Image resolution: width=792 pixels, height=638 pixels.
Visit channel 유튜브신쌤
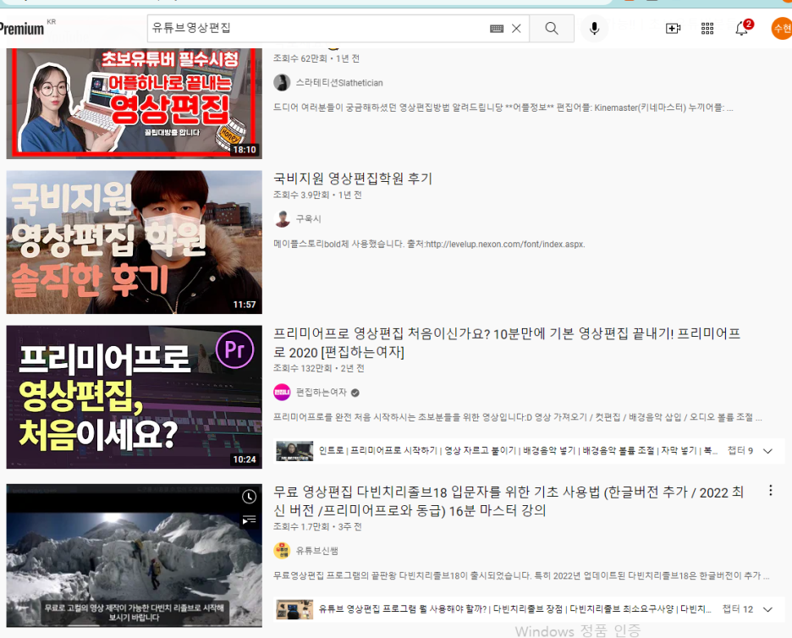(316, 551)
